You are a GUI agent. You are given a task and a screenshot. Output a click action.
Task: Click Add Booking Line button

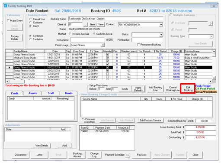(x=155, y=89)
